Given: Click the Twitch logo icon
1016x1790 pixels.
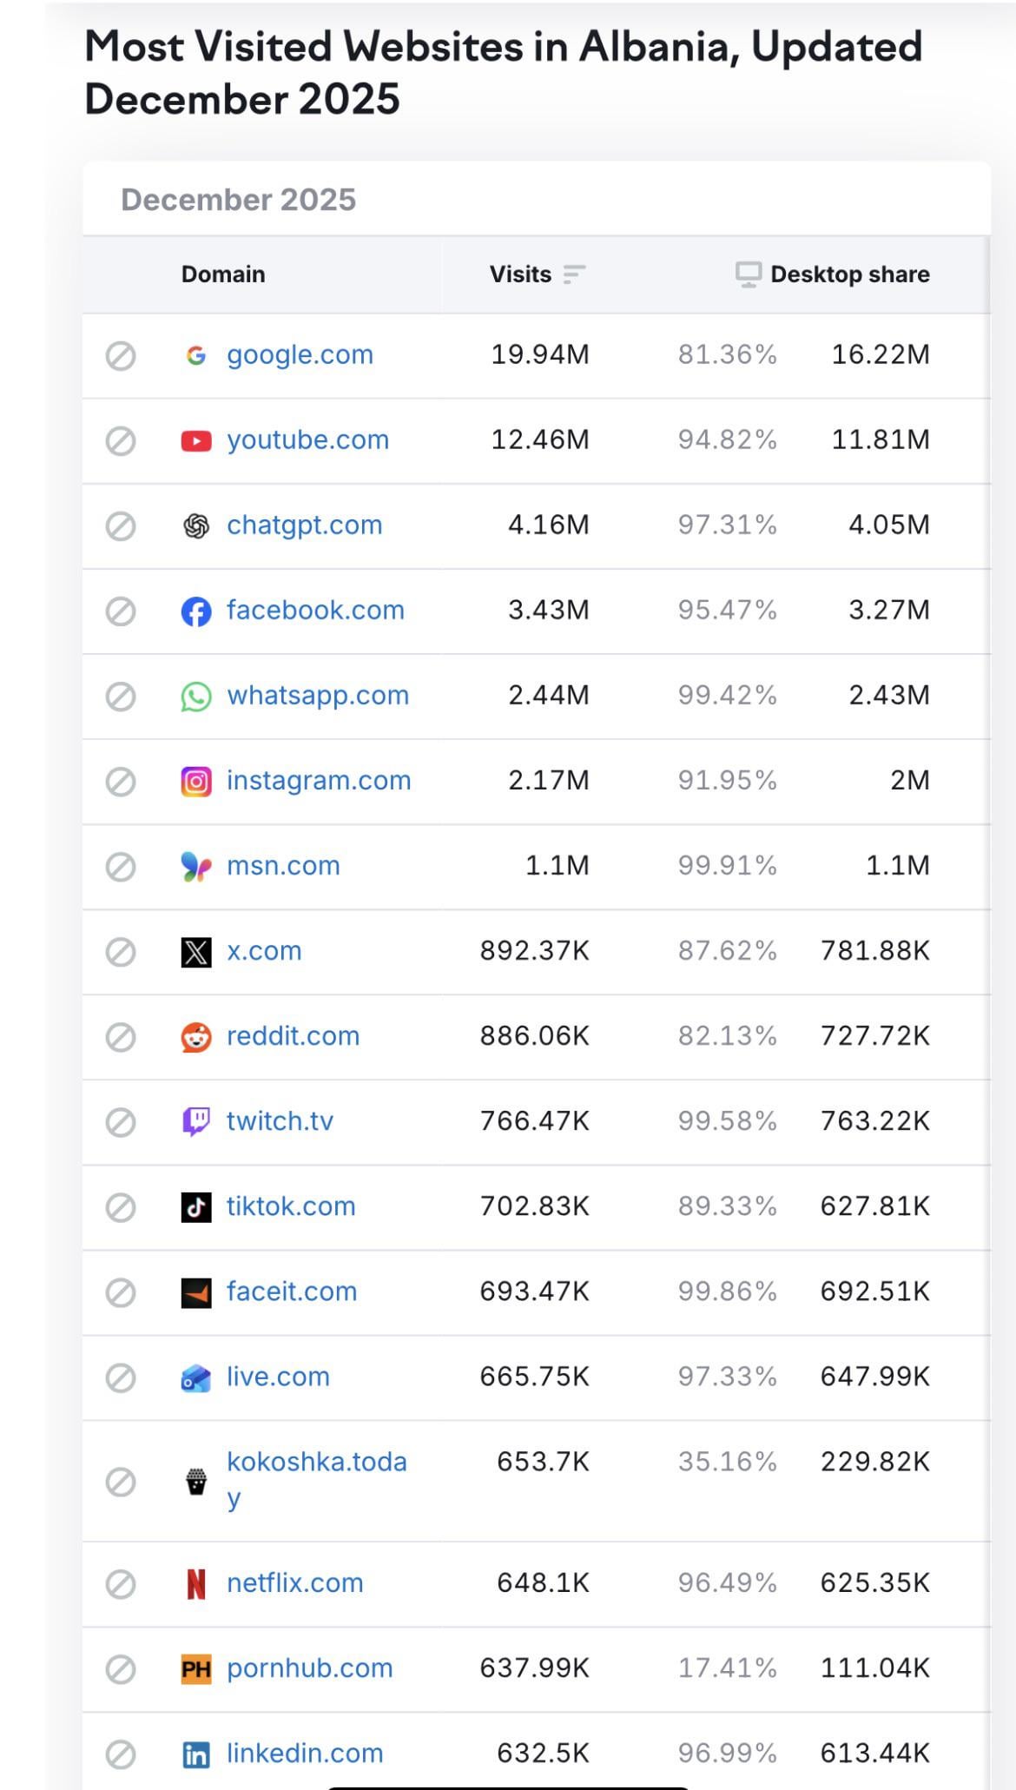Looking at the screenshot, I should [x=196, y=1121].
